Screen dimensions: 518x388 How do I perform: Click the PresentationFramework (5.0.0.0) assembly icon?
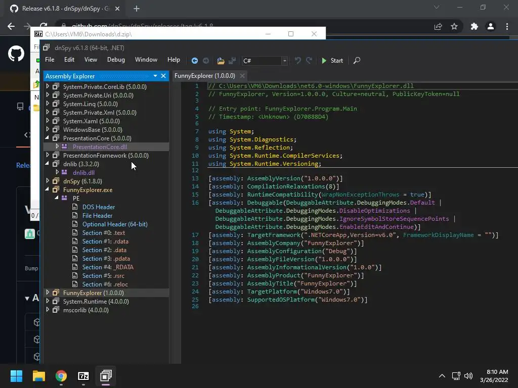coord(56,156)
